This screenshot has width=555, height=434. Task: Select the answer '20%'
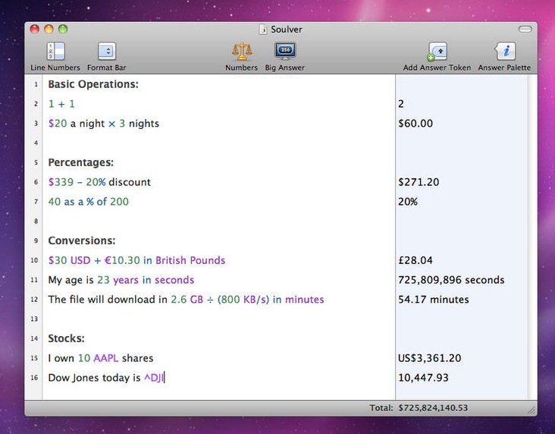(x=408, y=202)
